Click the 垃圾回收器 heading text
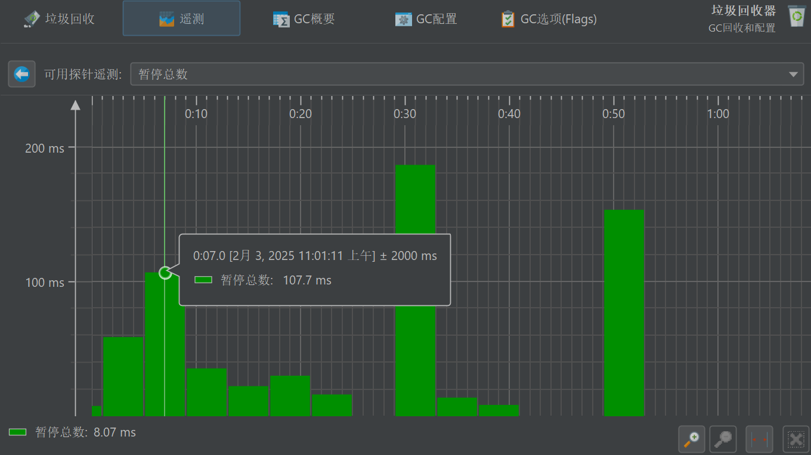This screenshot has width=811, height=455. click(744, 10)
